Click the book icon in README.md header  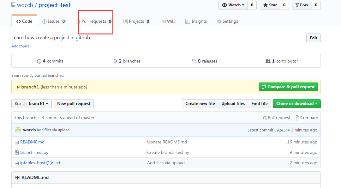(17, 178)
